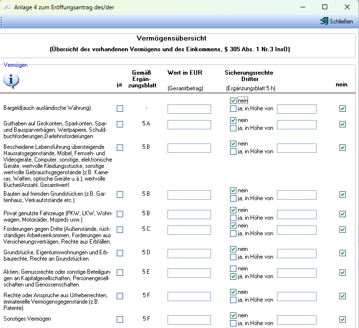Image resolution: width=359 pixels, height=328 pixels.
Task: Click 'Wert in EUR' column header
Action: 185,73
